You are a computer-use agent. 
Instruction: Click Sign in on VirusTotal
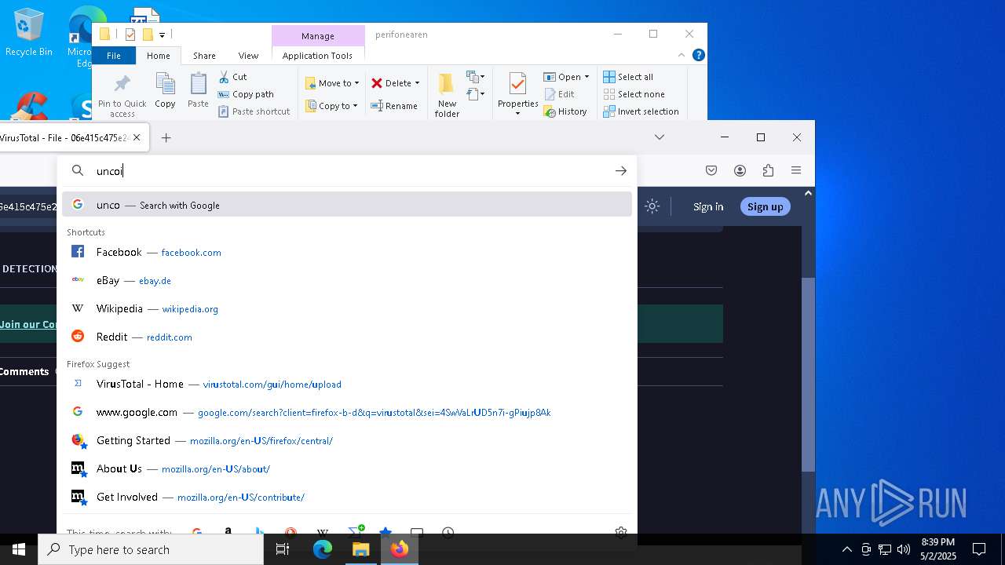[708, 206]
